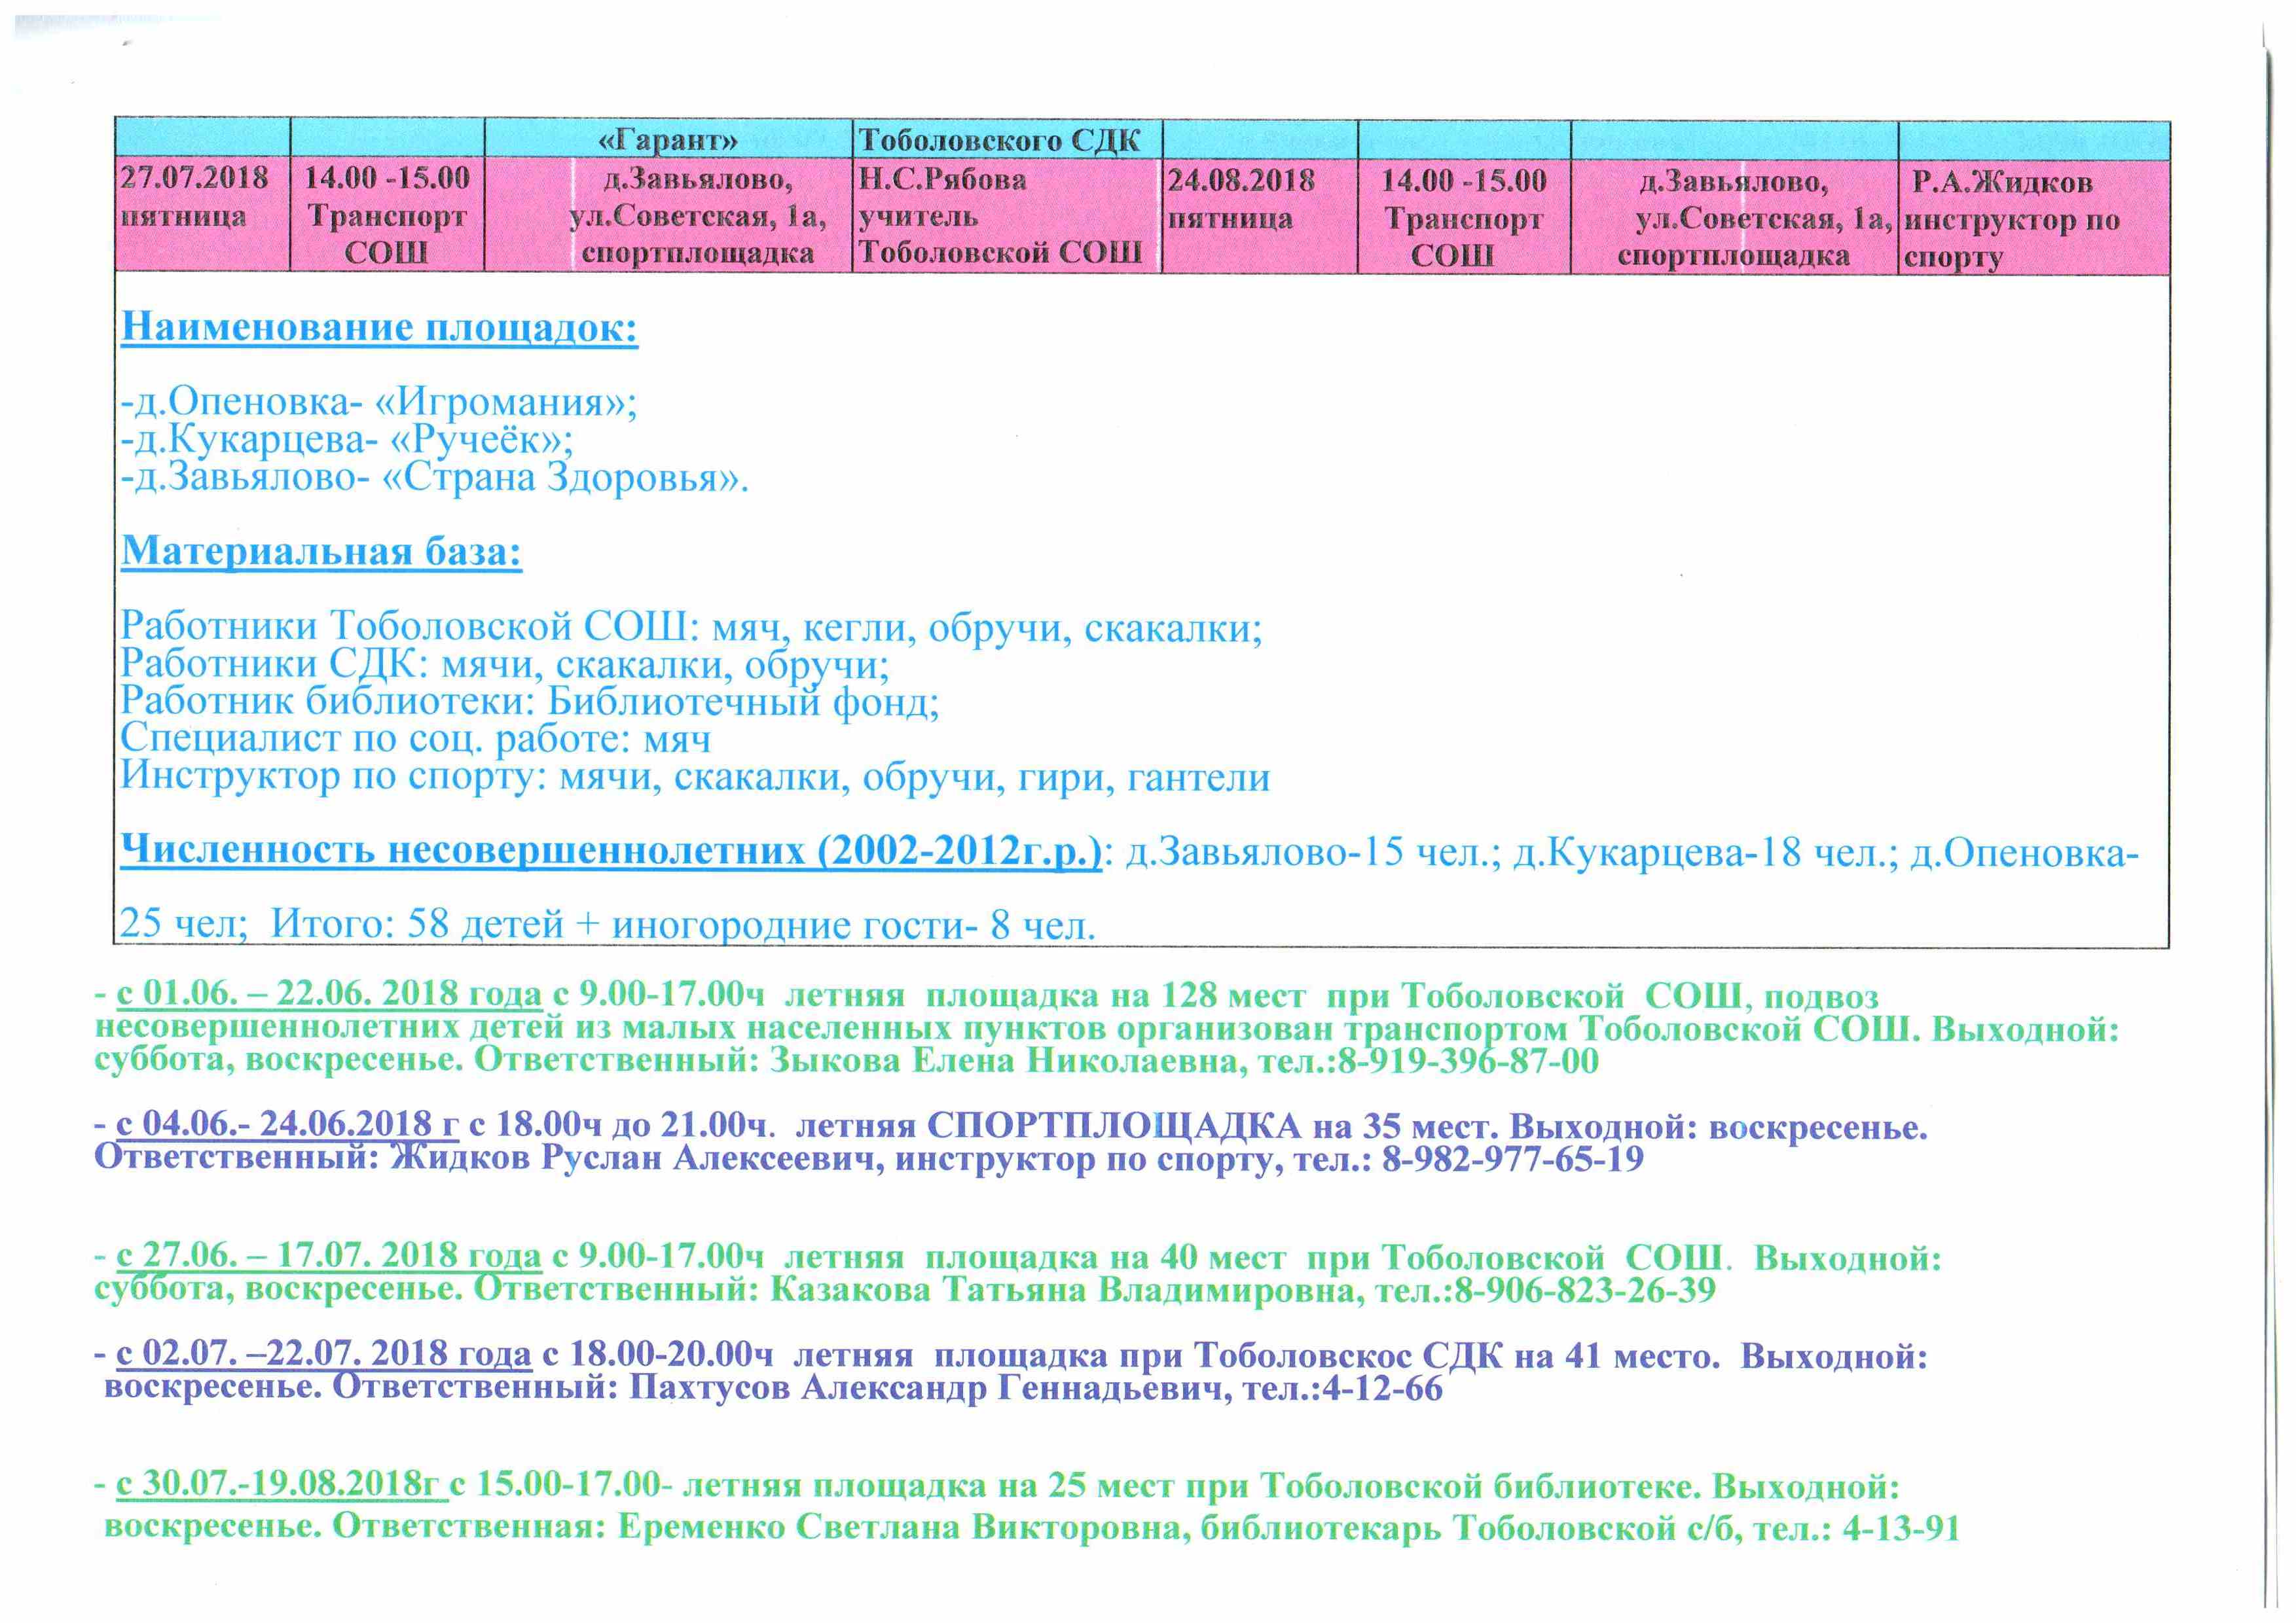Click the line «-д.Кукарцева- «Ручеёк»»
The image size is (2296, 1623).
(346, 440)
